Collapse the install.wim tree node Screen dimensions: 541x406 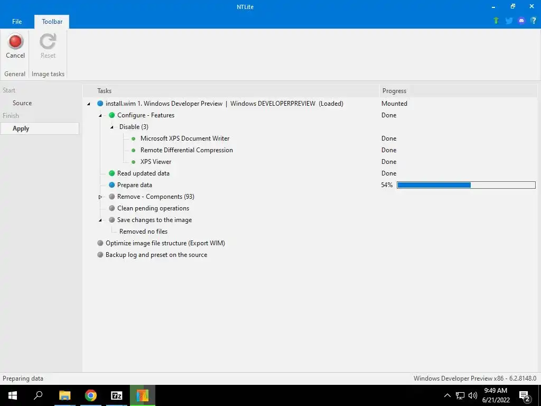click(x=89, y=104)
